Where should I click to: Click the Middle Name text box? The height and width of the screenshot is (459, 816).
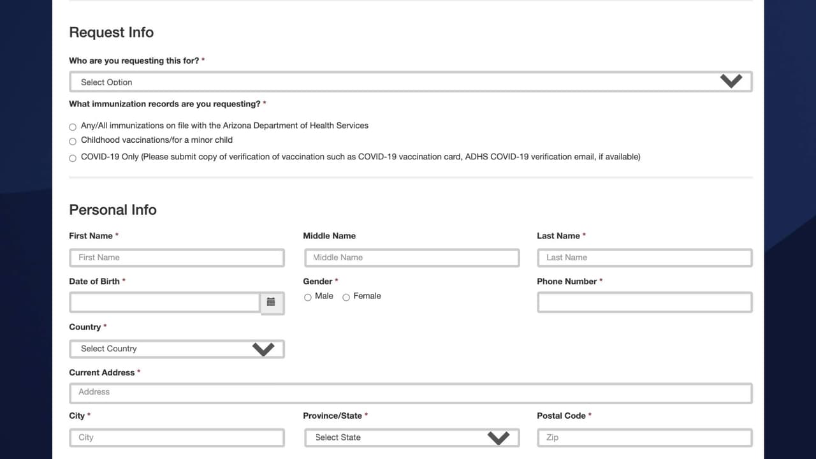coord(411,258)
